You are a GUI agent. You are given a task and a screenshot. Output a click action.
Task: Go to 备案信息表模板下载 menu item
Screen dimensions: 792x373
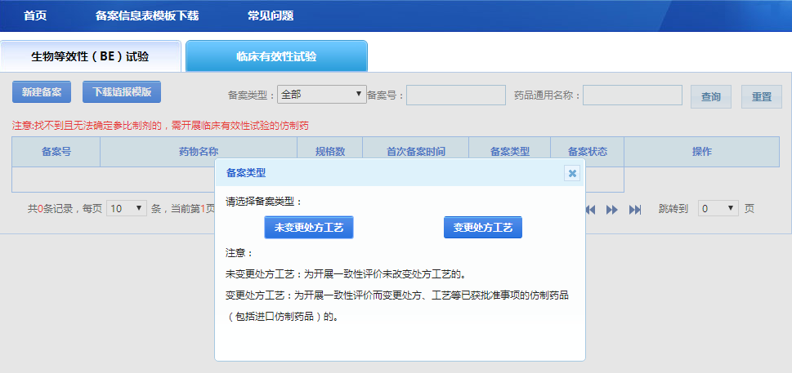[147, 16]
